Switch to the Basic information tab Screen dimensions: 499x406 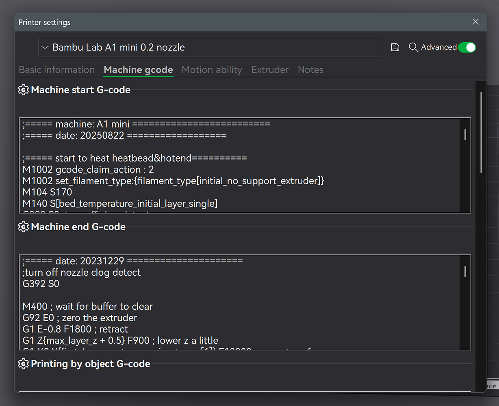[x=57, y=70]
